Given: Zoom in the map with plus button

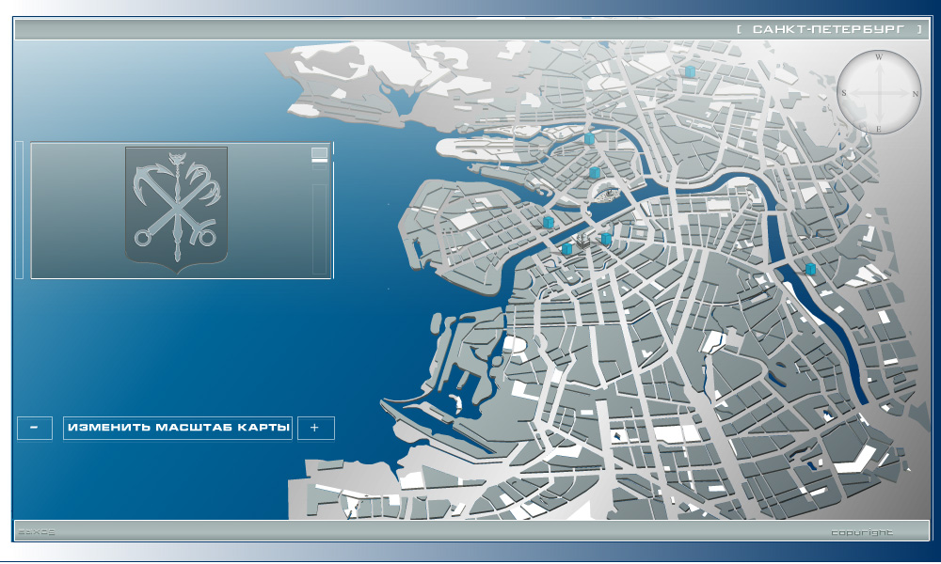Looking at the screenshot, I should tap(315, 428).
